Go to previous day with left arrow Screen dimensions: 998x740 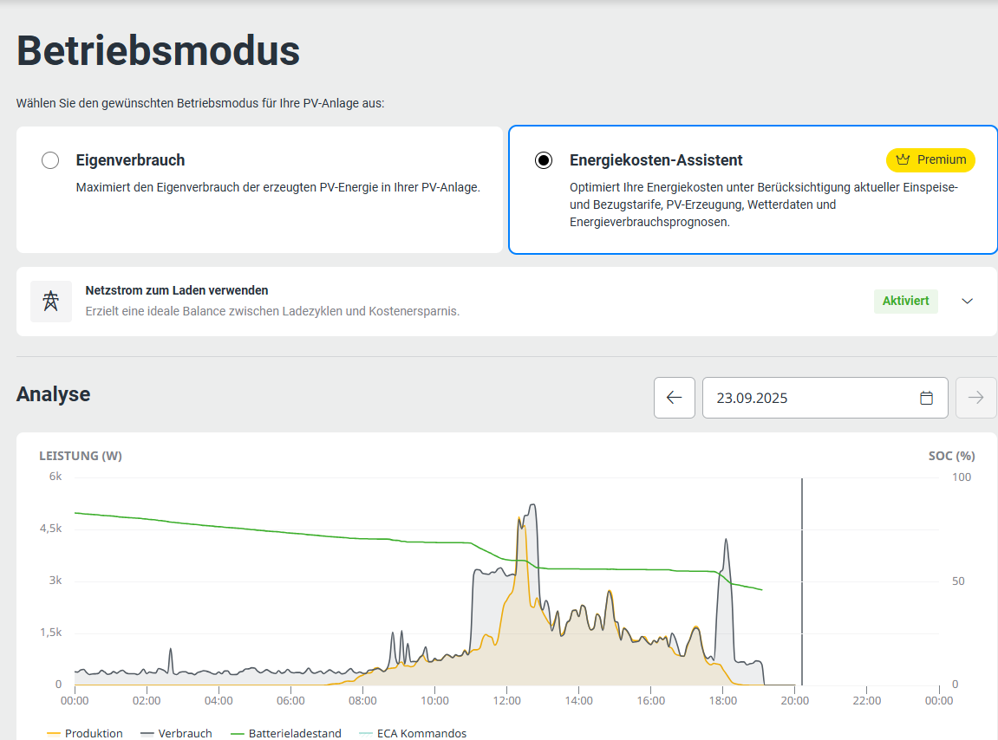coord(674,398)
